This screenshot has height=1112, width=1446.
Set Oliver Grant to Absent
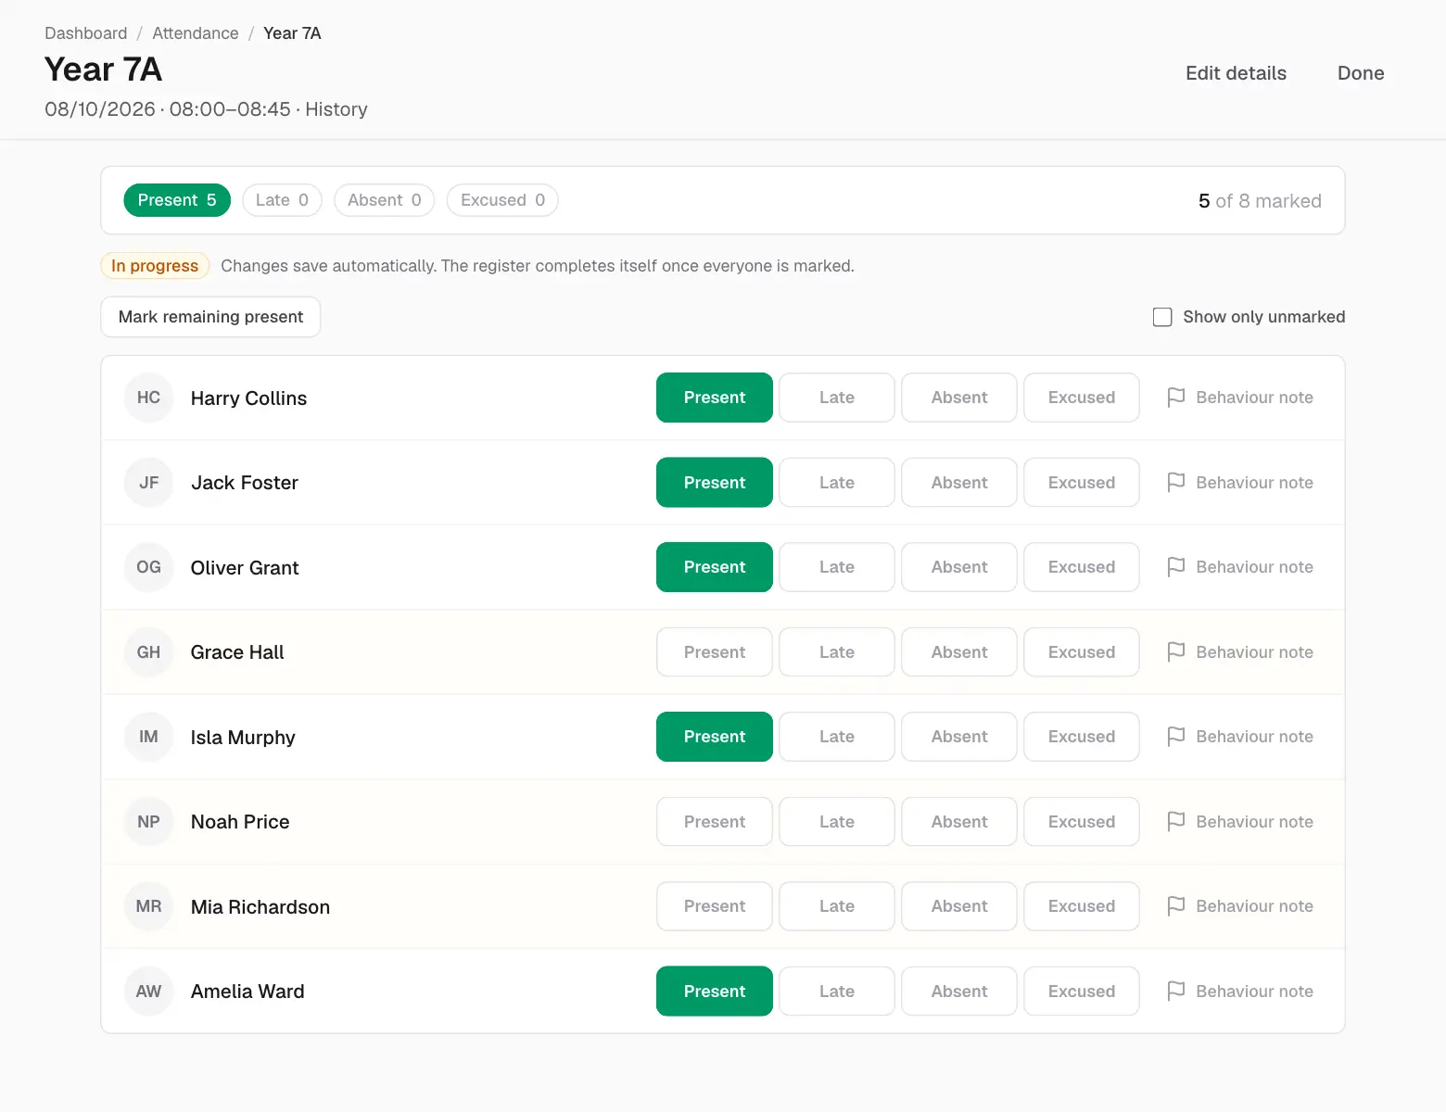coord(959,567)
